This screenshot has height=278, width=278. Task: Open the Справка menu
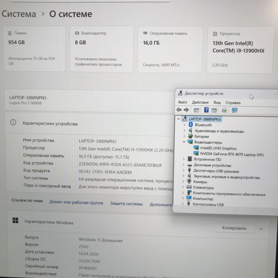[x=233, y=103]
